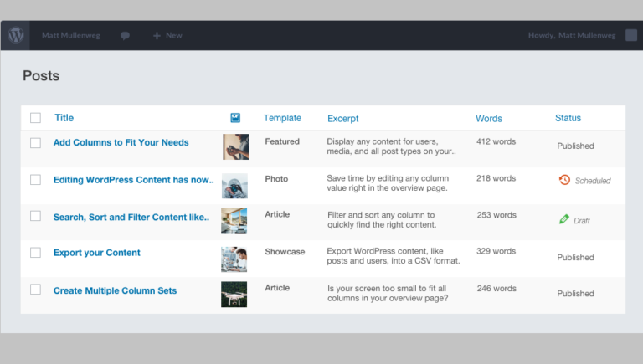This screenshot has height=364, width=643.
Task: Check the 'Add Columns to Fit Your Needs' checkbox
Action: (35, 143)
